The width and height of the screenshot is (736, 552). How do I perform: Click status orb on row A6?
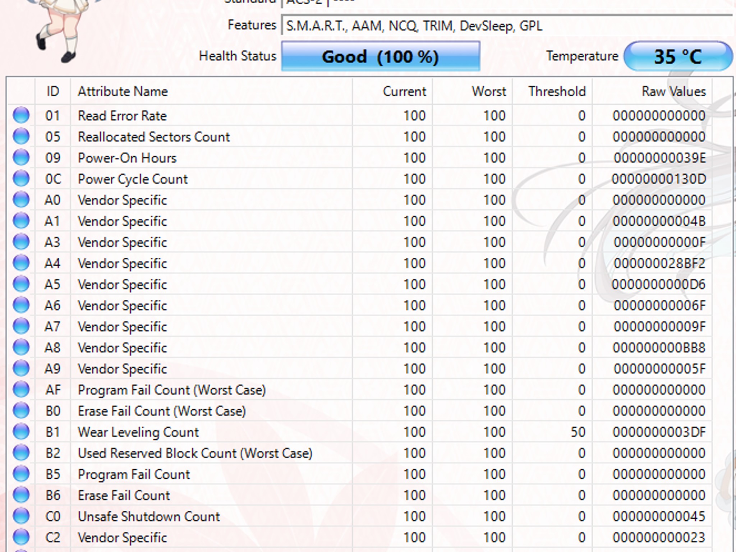tap(21, 305)
